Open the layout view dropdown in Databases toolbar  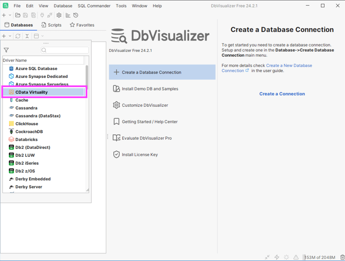(x=42, y=36)
